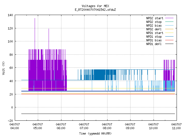Click the 'NPD1 defl' legend label
Screen dimensions: 182x136
pyautogui.click(x=154, y=44)
